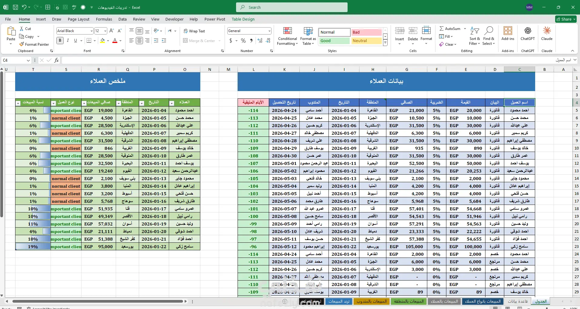Apply the yellow Fill Color
The height and width of the screenshot is (309, 580).
coord(103,41)
